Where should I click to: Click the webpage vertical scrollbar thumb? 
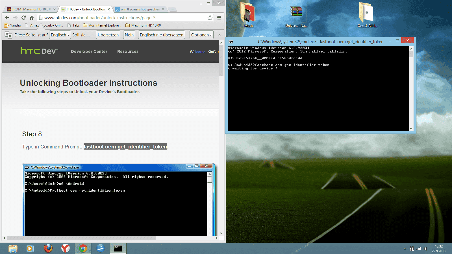tap(221, 61)
